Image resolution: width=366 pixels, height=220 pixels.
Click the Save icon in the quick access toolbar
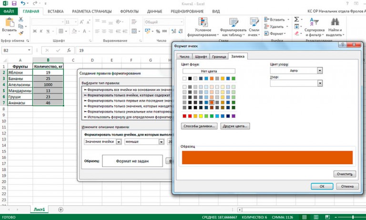(x=14, y=3)
